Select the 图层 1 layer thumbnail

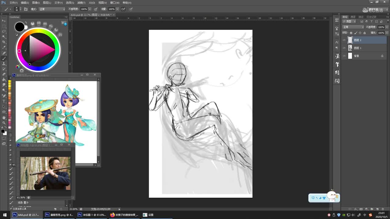[x=350, y=48]
